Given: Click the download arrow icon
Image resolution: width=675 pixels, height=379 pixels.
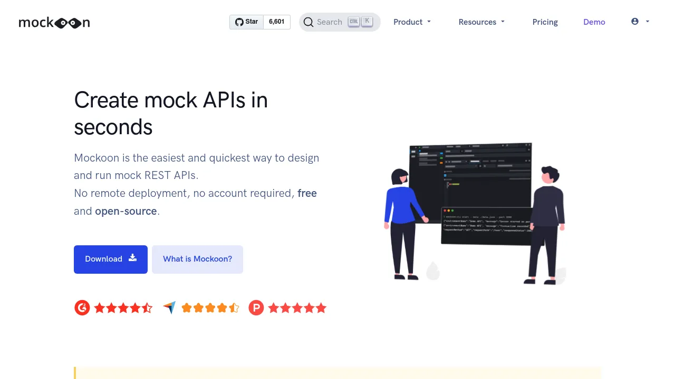Looking at the screenshot, I should click(133, 258).
